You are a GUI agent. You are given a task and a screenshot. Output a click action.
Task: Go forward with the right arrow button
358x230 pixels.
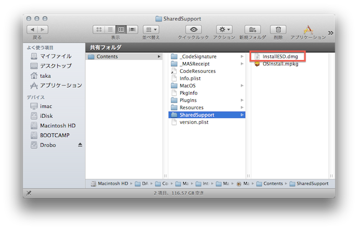(x=43, y=30)
